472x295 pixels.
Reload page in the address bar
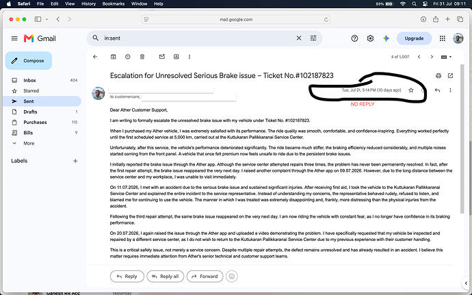[x=326, y=20]
